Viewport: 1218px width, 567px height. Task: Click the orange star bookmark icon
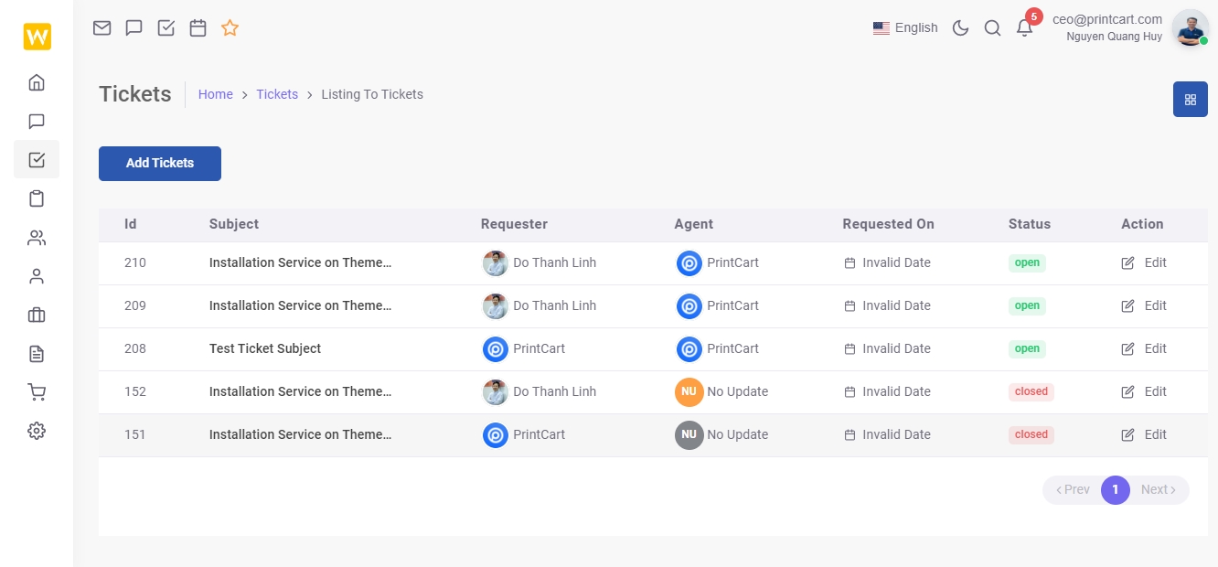click(230, 27)
